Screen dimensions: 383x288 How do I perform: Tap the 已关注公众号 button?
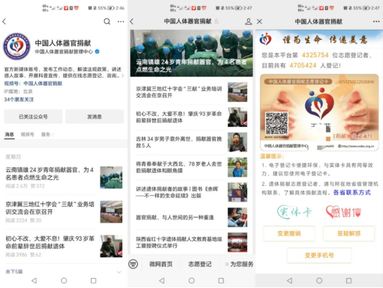click(33, 117)
